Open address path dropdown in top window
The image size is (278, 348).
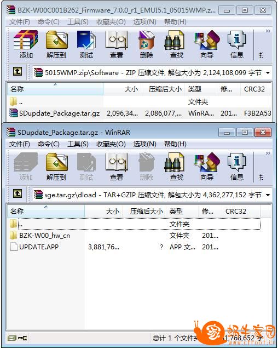coord(268,73)
